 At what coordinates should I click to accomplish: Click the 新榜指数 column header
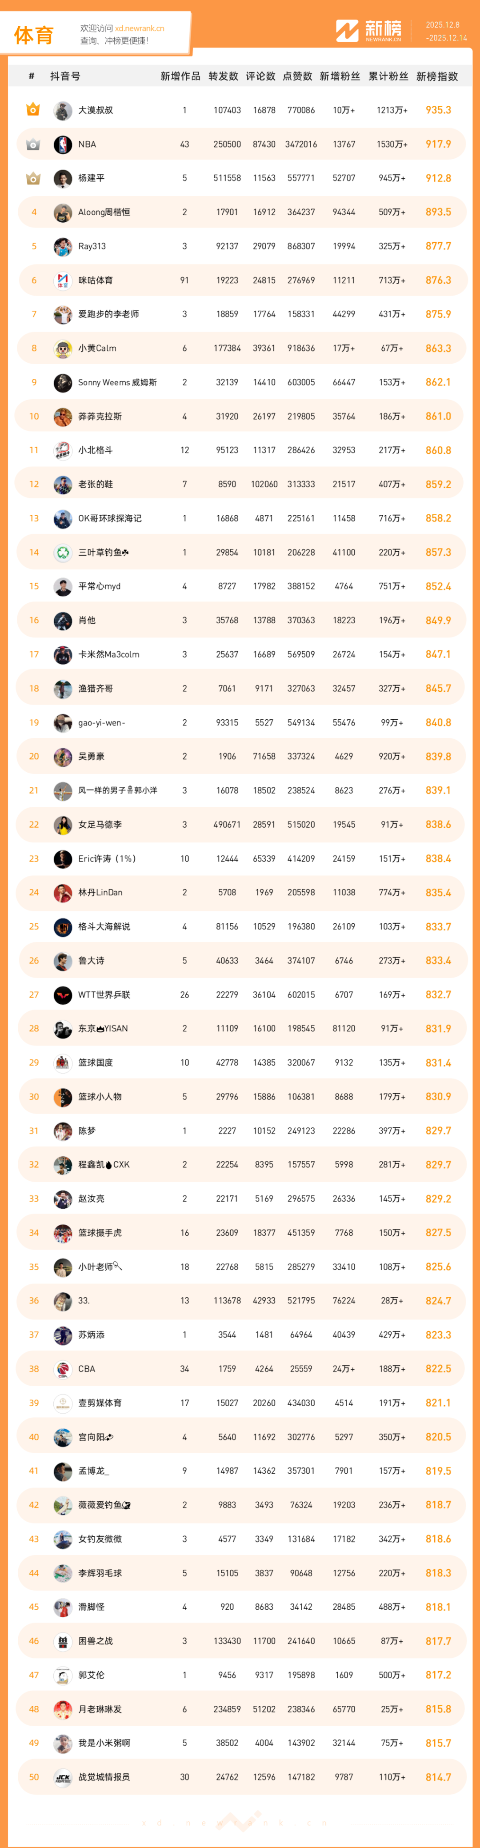tap(437, 76)
